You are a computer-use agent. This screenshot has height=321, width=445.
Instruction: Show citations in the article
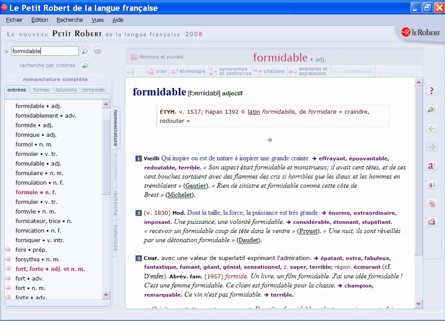(x=269, y=71)
